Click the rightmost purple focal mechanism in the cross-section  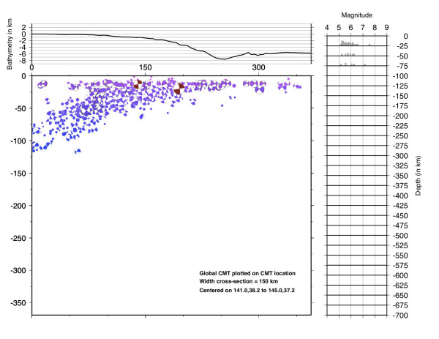[x=298, y=87]
